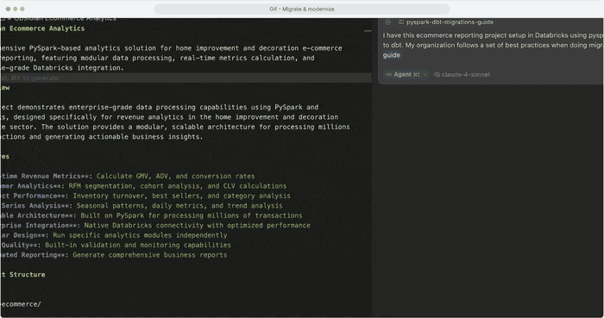
Task: Click the @ add context icon
Action: 388,22
